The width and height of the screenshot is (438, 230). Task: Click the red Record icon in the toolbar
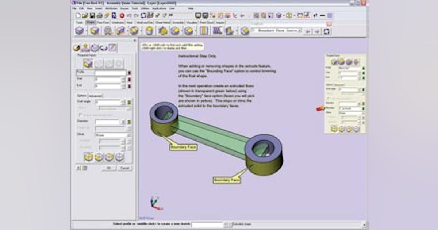[x=121, y=15]
